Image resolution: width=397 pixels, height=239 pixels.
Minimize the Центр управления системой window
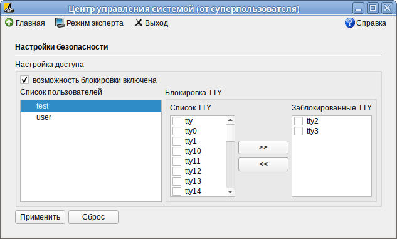(358, 8)
